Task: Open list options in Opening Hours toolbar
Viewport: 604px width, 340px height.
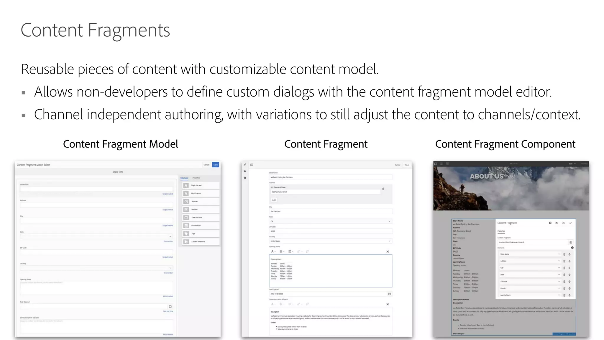Action: coord(290,251)
